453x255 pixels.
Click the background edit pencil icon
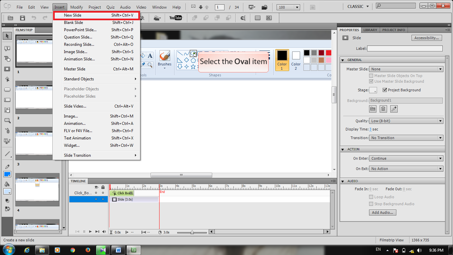coord(394,109)
